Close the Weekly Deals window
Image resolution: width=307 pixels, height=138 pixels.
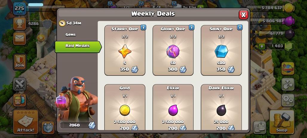(243, 15)
